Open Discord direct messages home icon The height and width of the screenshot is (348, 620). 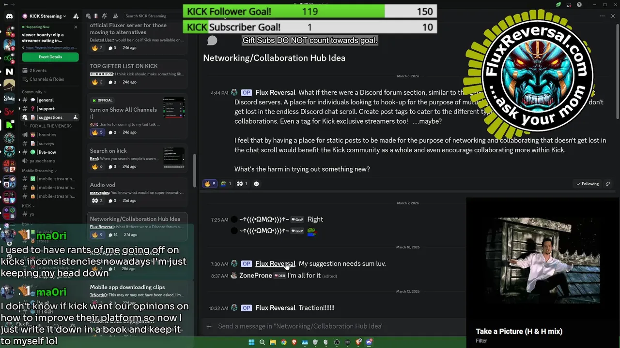coord(9,16)
